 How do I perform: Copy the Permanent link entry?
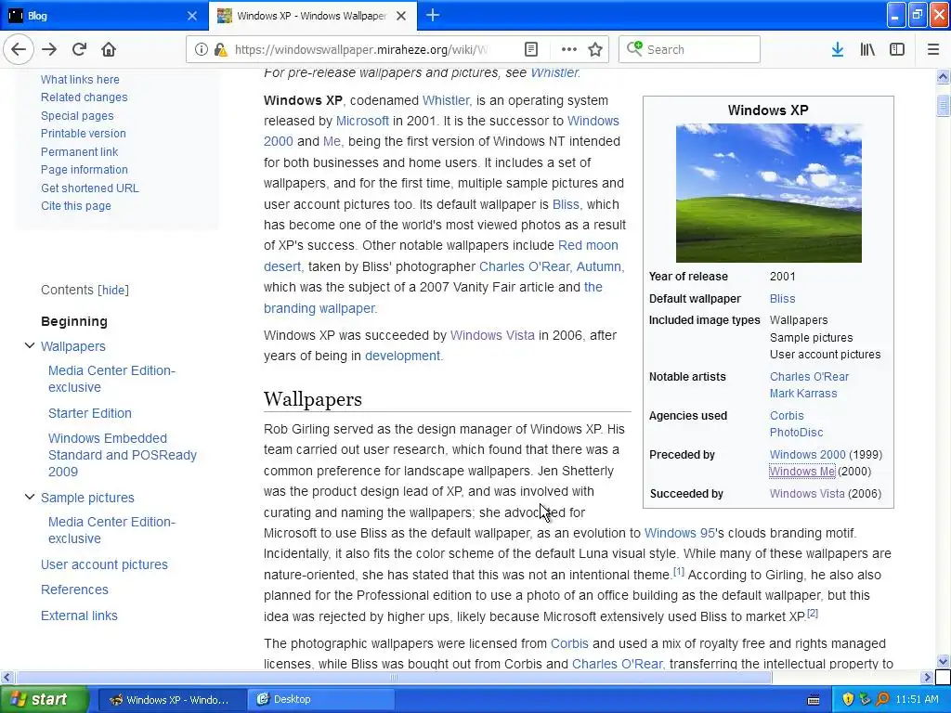(x=80, y=151)
